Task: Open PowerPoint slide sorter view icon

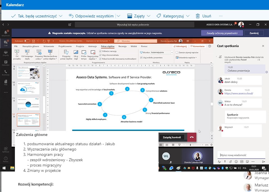Action: (167, 145)
